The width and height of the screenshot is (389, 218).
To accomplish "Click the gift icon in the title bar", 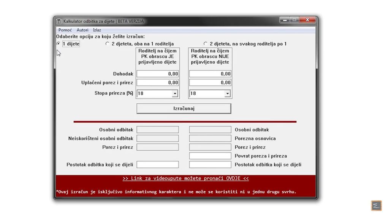I will [59, 21].
